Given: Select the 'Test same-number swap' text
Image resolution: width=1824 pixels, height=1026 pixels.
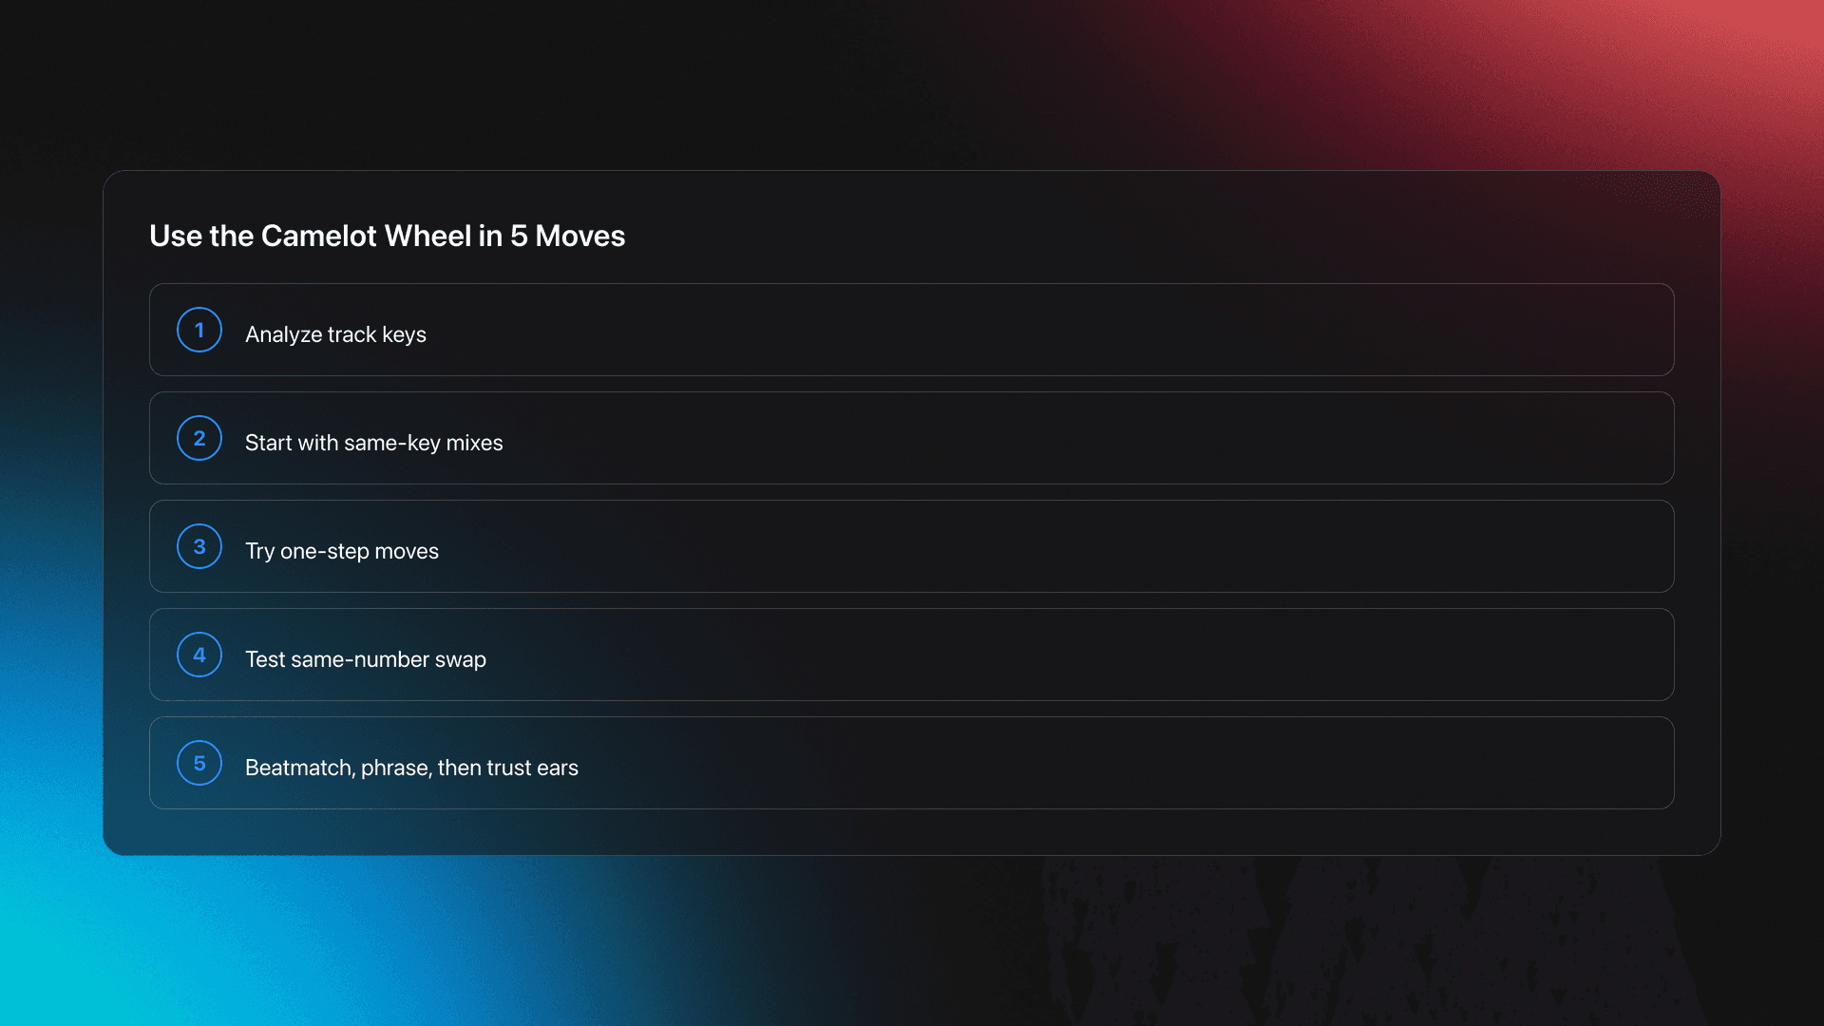Looking at the screenshot, I should pos(366,659).
